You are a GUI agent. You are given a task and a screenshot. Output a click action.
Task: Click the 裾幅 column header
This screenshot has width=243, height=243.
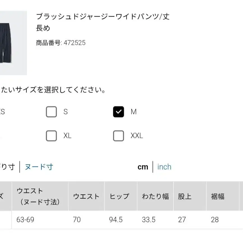click(x=218, y=196)
